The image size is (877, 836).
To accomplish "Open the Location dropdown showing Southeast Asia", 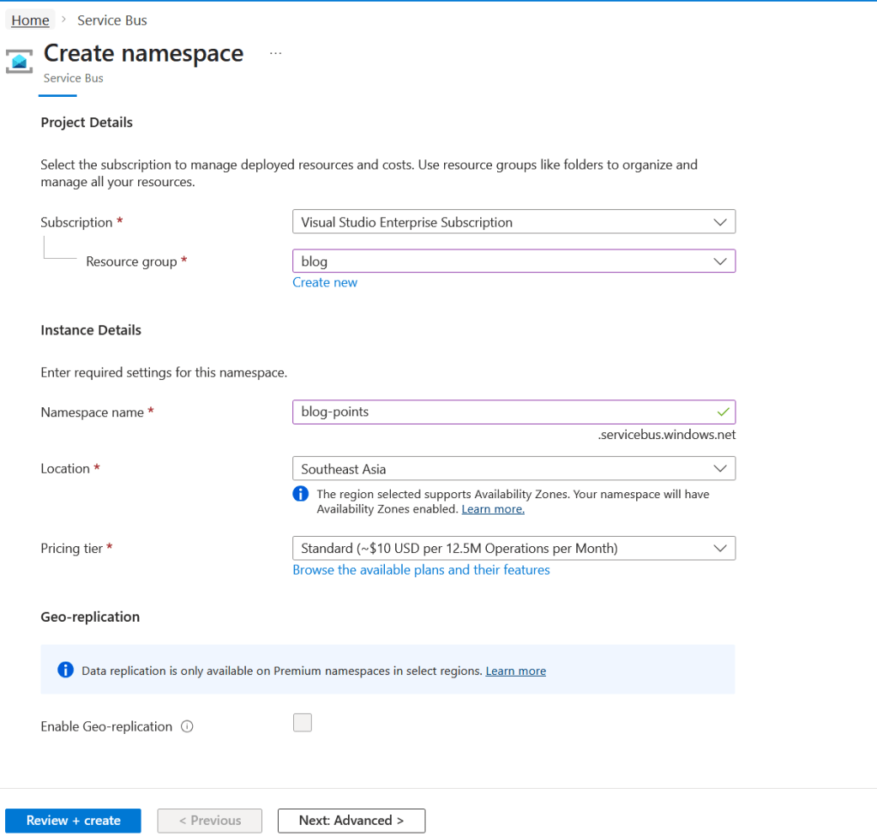I will (514, 469).
